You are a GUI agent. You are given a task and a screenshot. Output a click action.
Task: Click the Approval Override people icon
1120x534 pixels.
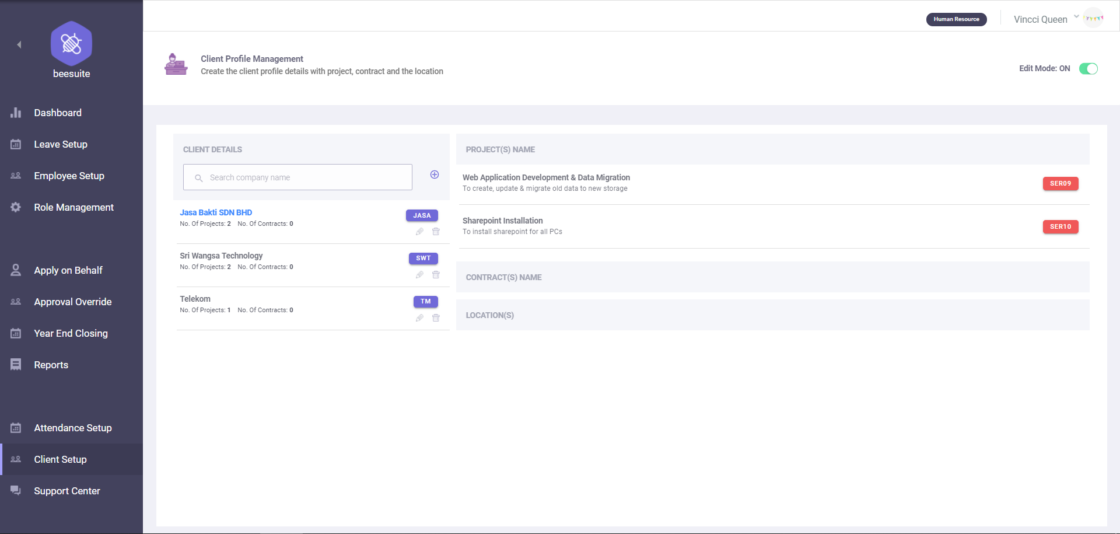click(16, 302)
